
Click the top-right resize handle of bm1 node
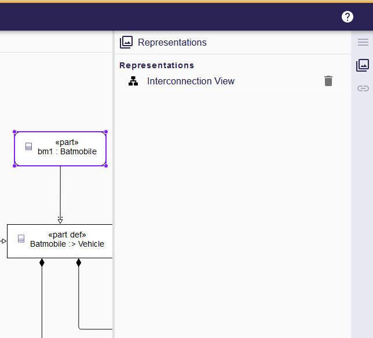click(106, 132)
